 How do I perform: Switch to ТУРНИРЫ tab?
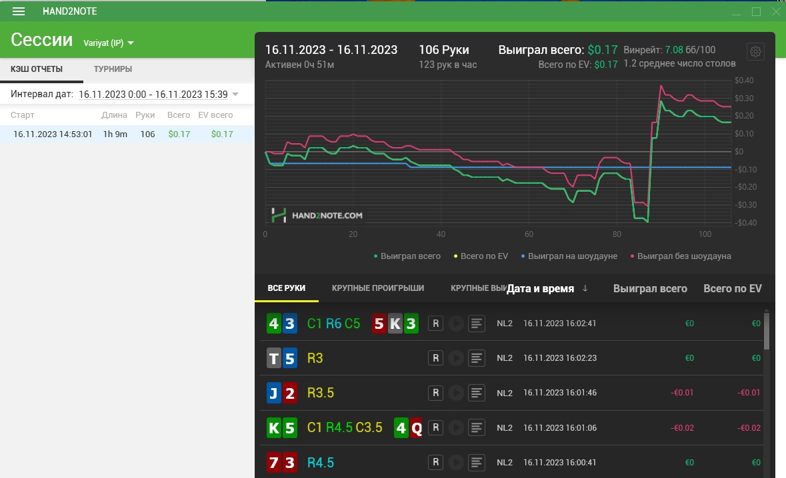113,69
